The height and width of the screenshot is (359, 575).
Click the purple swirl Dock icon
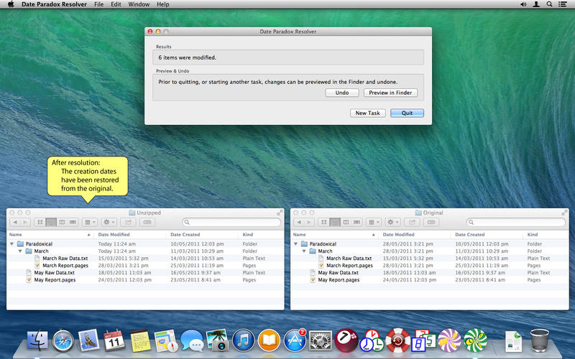point(450,340)
